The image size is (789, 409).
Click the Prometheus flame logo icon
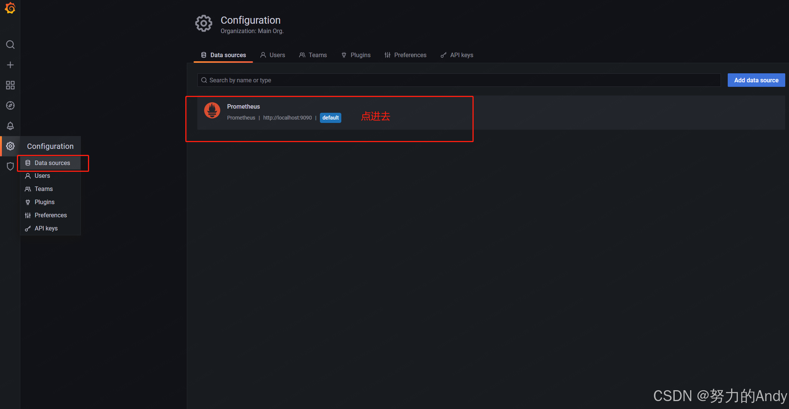(212, 111)
